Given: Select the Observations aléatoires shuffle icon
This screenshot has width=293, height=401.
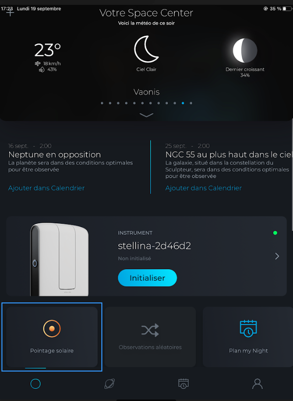Looking at the screenshot, I should click(150, 330).
